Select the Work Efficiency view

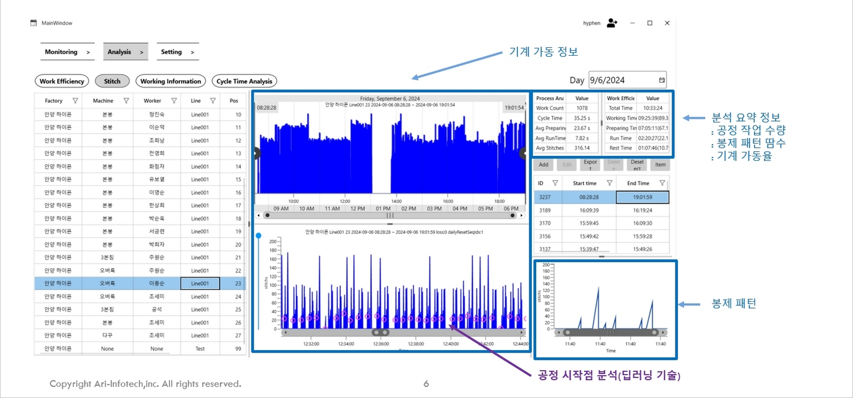pyautogui.click(x=62, y=81)
